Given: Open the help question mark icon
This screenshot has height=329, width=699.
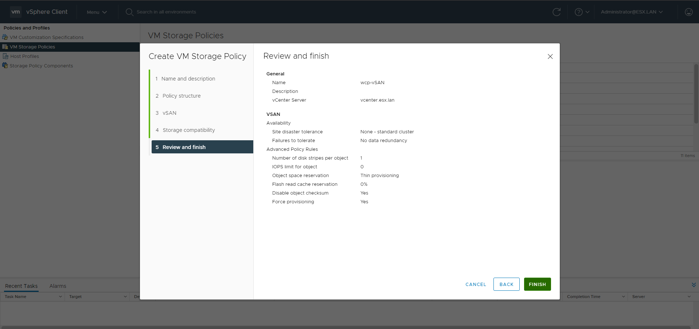Looking at the screenshot, I should pos(578,12).
